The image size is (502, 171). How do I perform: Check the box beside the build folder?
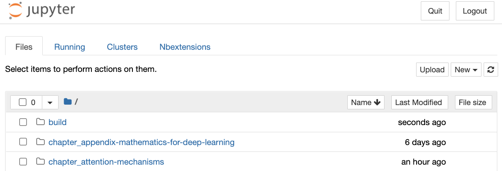pos(23,122)
